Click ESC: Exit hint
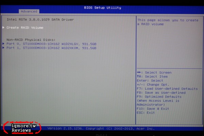Screen dimensions: 204x136 146,113
